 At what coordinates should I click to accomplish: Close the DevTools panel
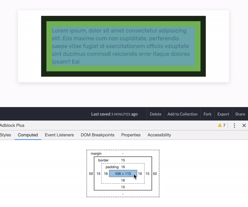point(244,125)
